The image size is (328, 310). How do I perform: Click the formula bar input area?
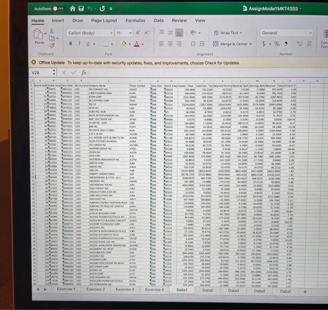coord(208,73)
